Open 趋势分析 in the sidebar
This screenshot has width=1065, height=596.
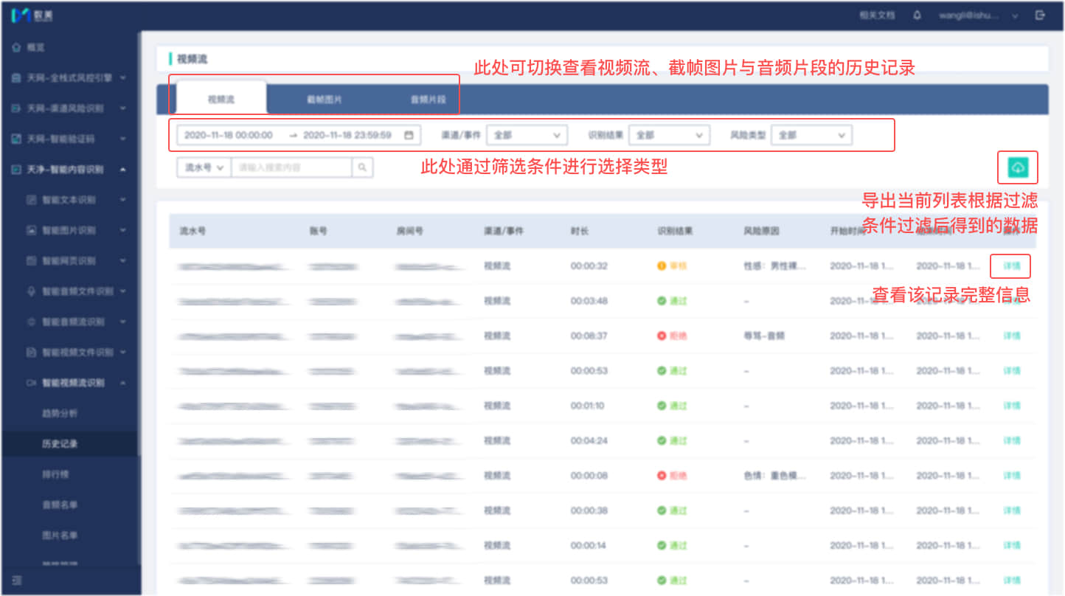(60, 413)
